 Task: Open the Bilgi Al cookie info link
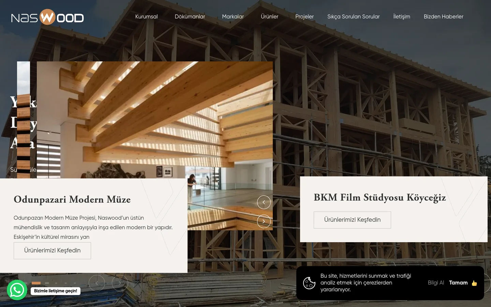coord(436,283)
